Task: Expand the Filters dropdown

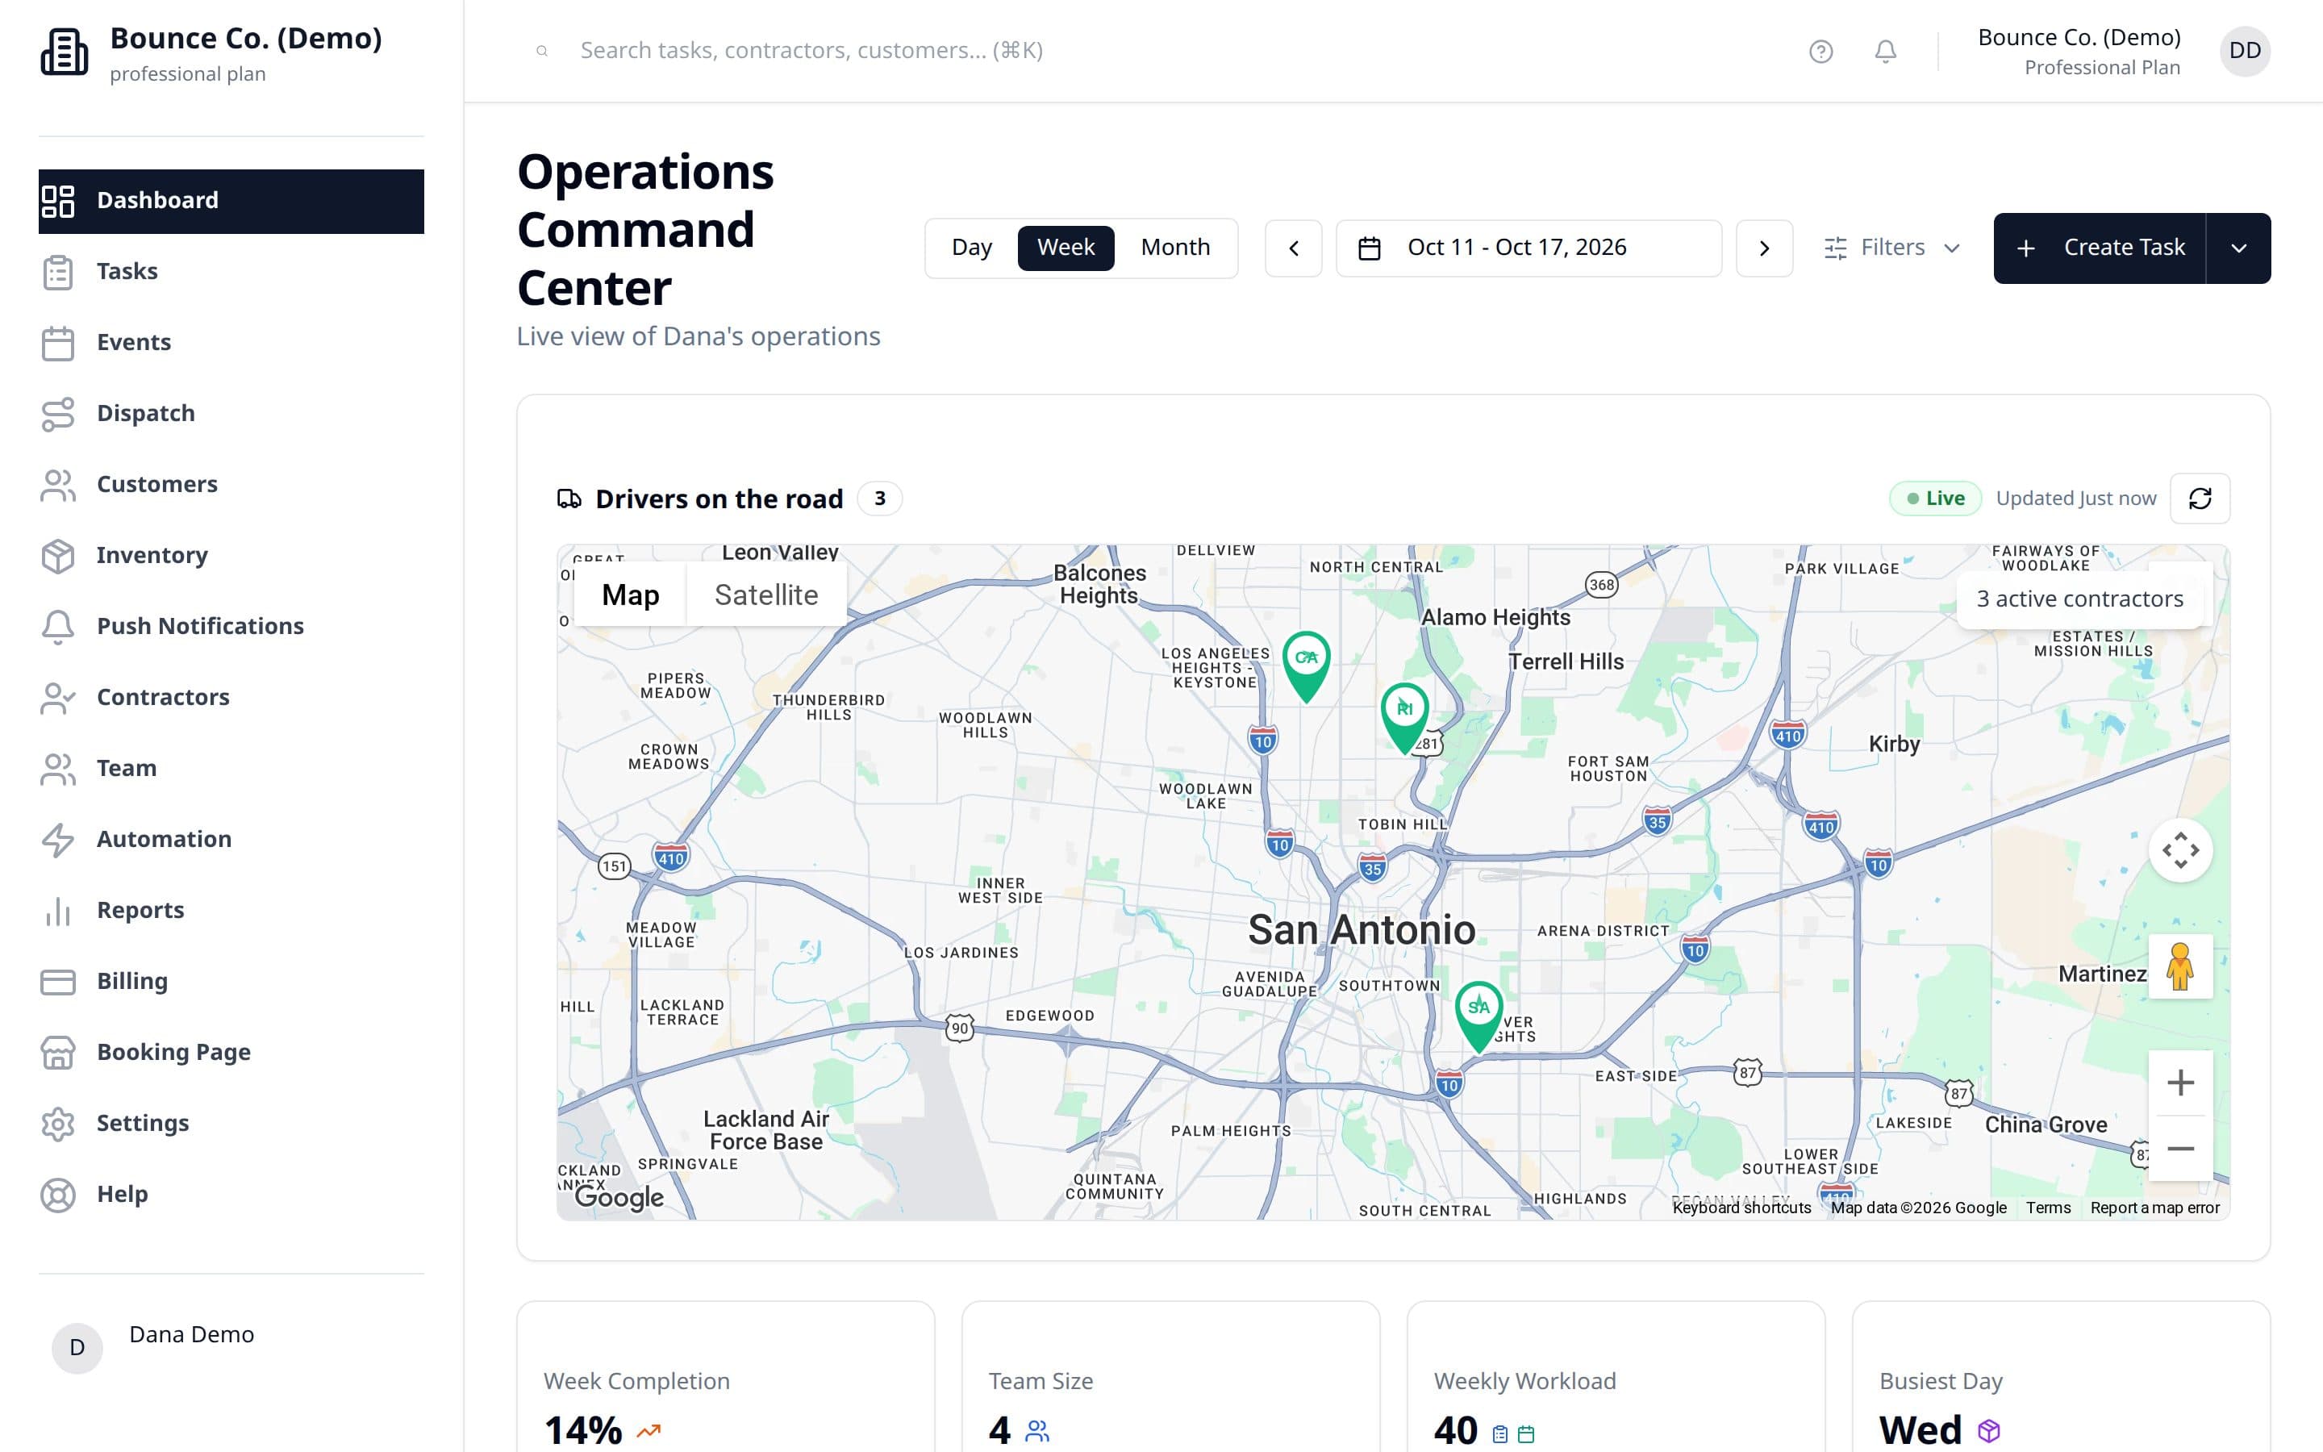Action: click(x=1892, y=248)
